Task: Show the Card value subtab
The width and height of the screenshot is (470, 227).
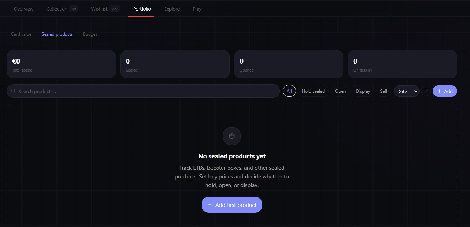Action: pyautogui.click(x=21, y=34)
